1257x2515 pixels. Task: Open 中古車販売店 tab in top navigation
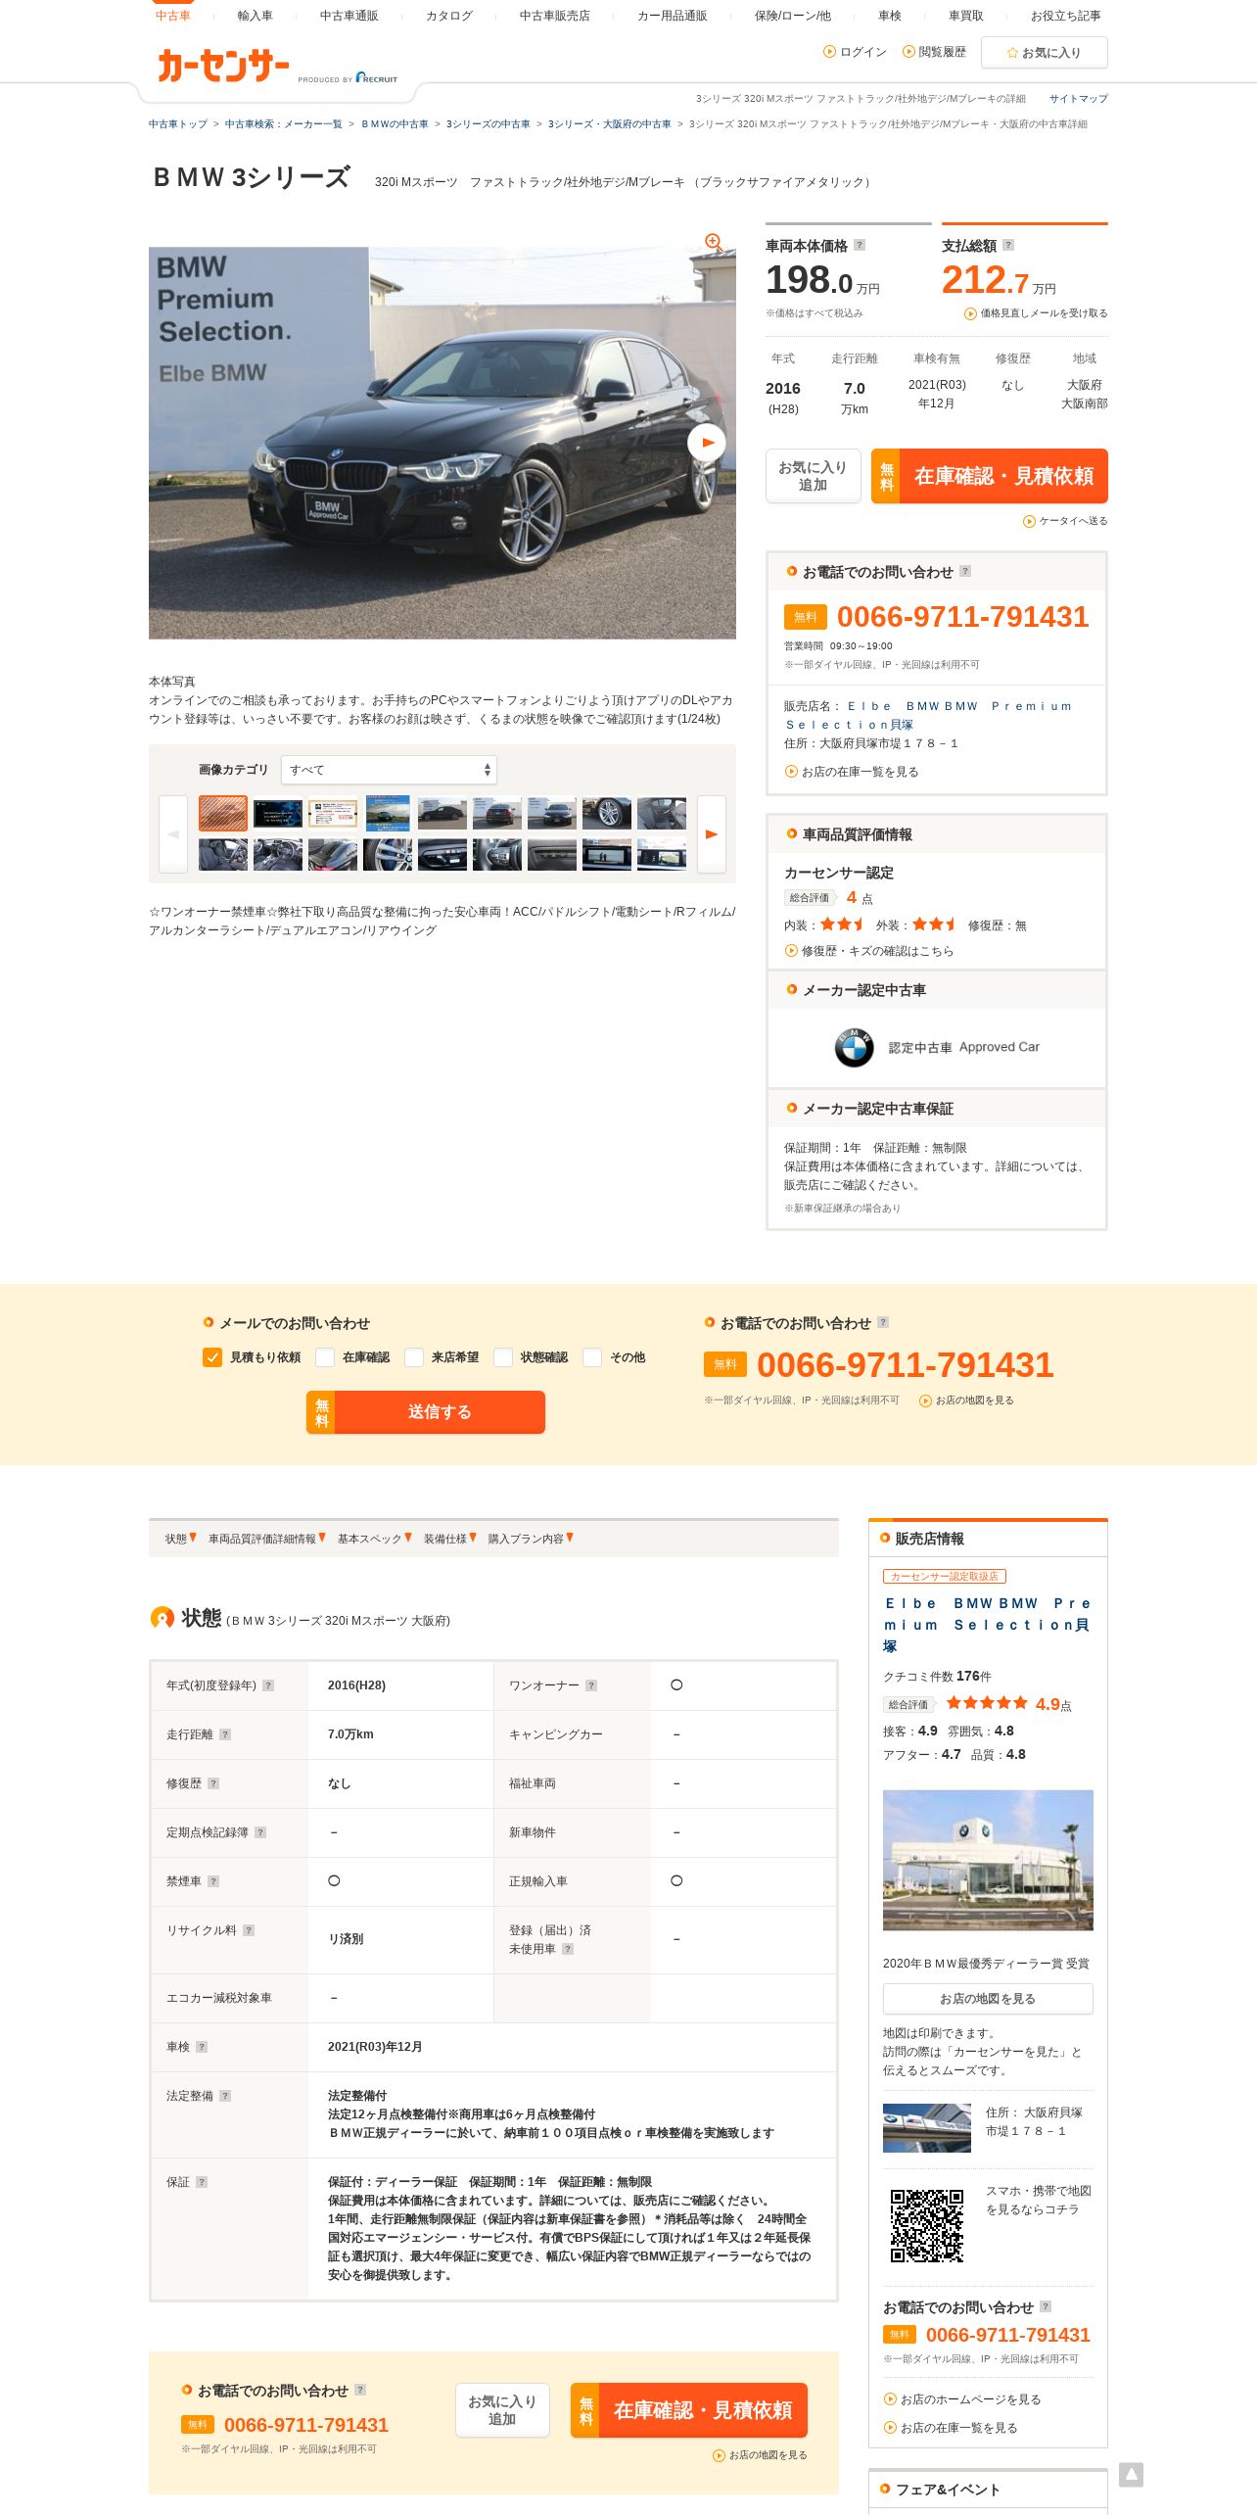point(555,16)
